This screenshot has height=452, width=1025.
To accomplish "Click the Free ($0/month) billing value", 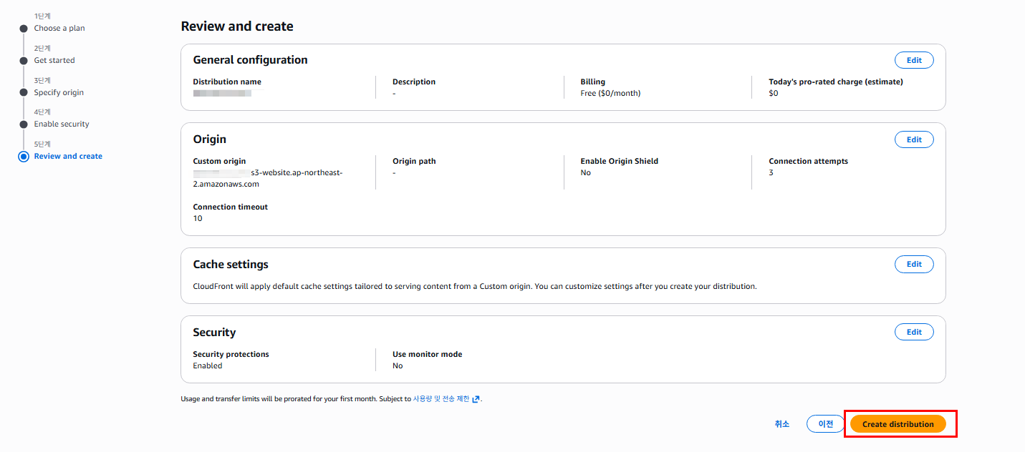I will [610, 94].
